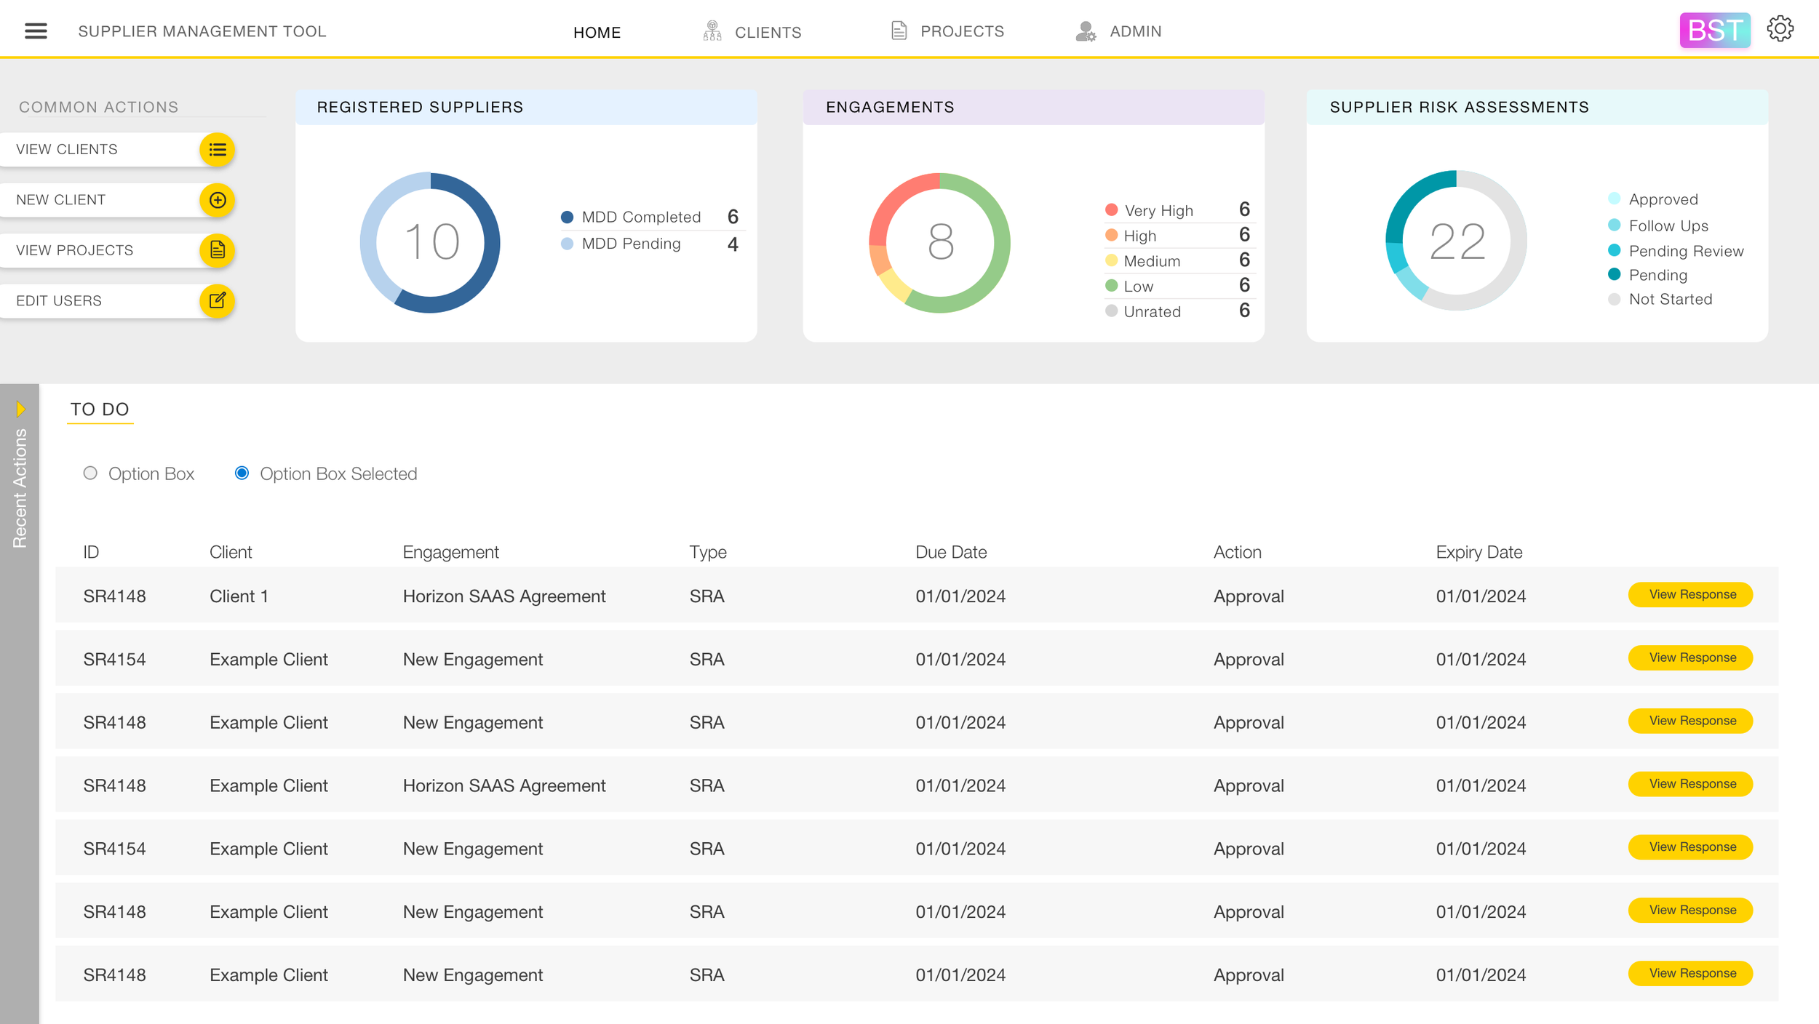Click the Admin user icon in navigation
The image size is (1819, 1024).
point(1085,31)
